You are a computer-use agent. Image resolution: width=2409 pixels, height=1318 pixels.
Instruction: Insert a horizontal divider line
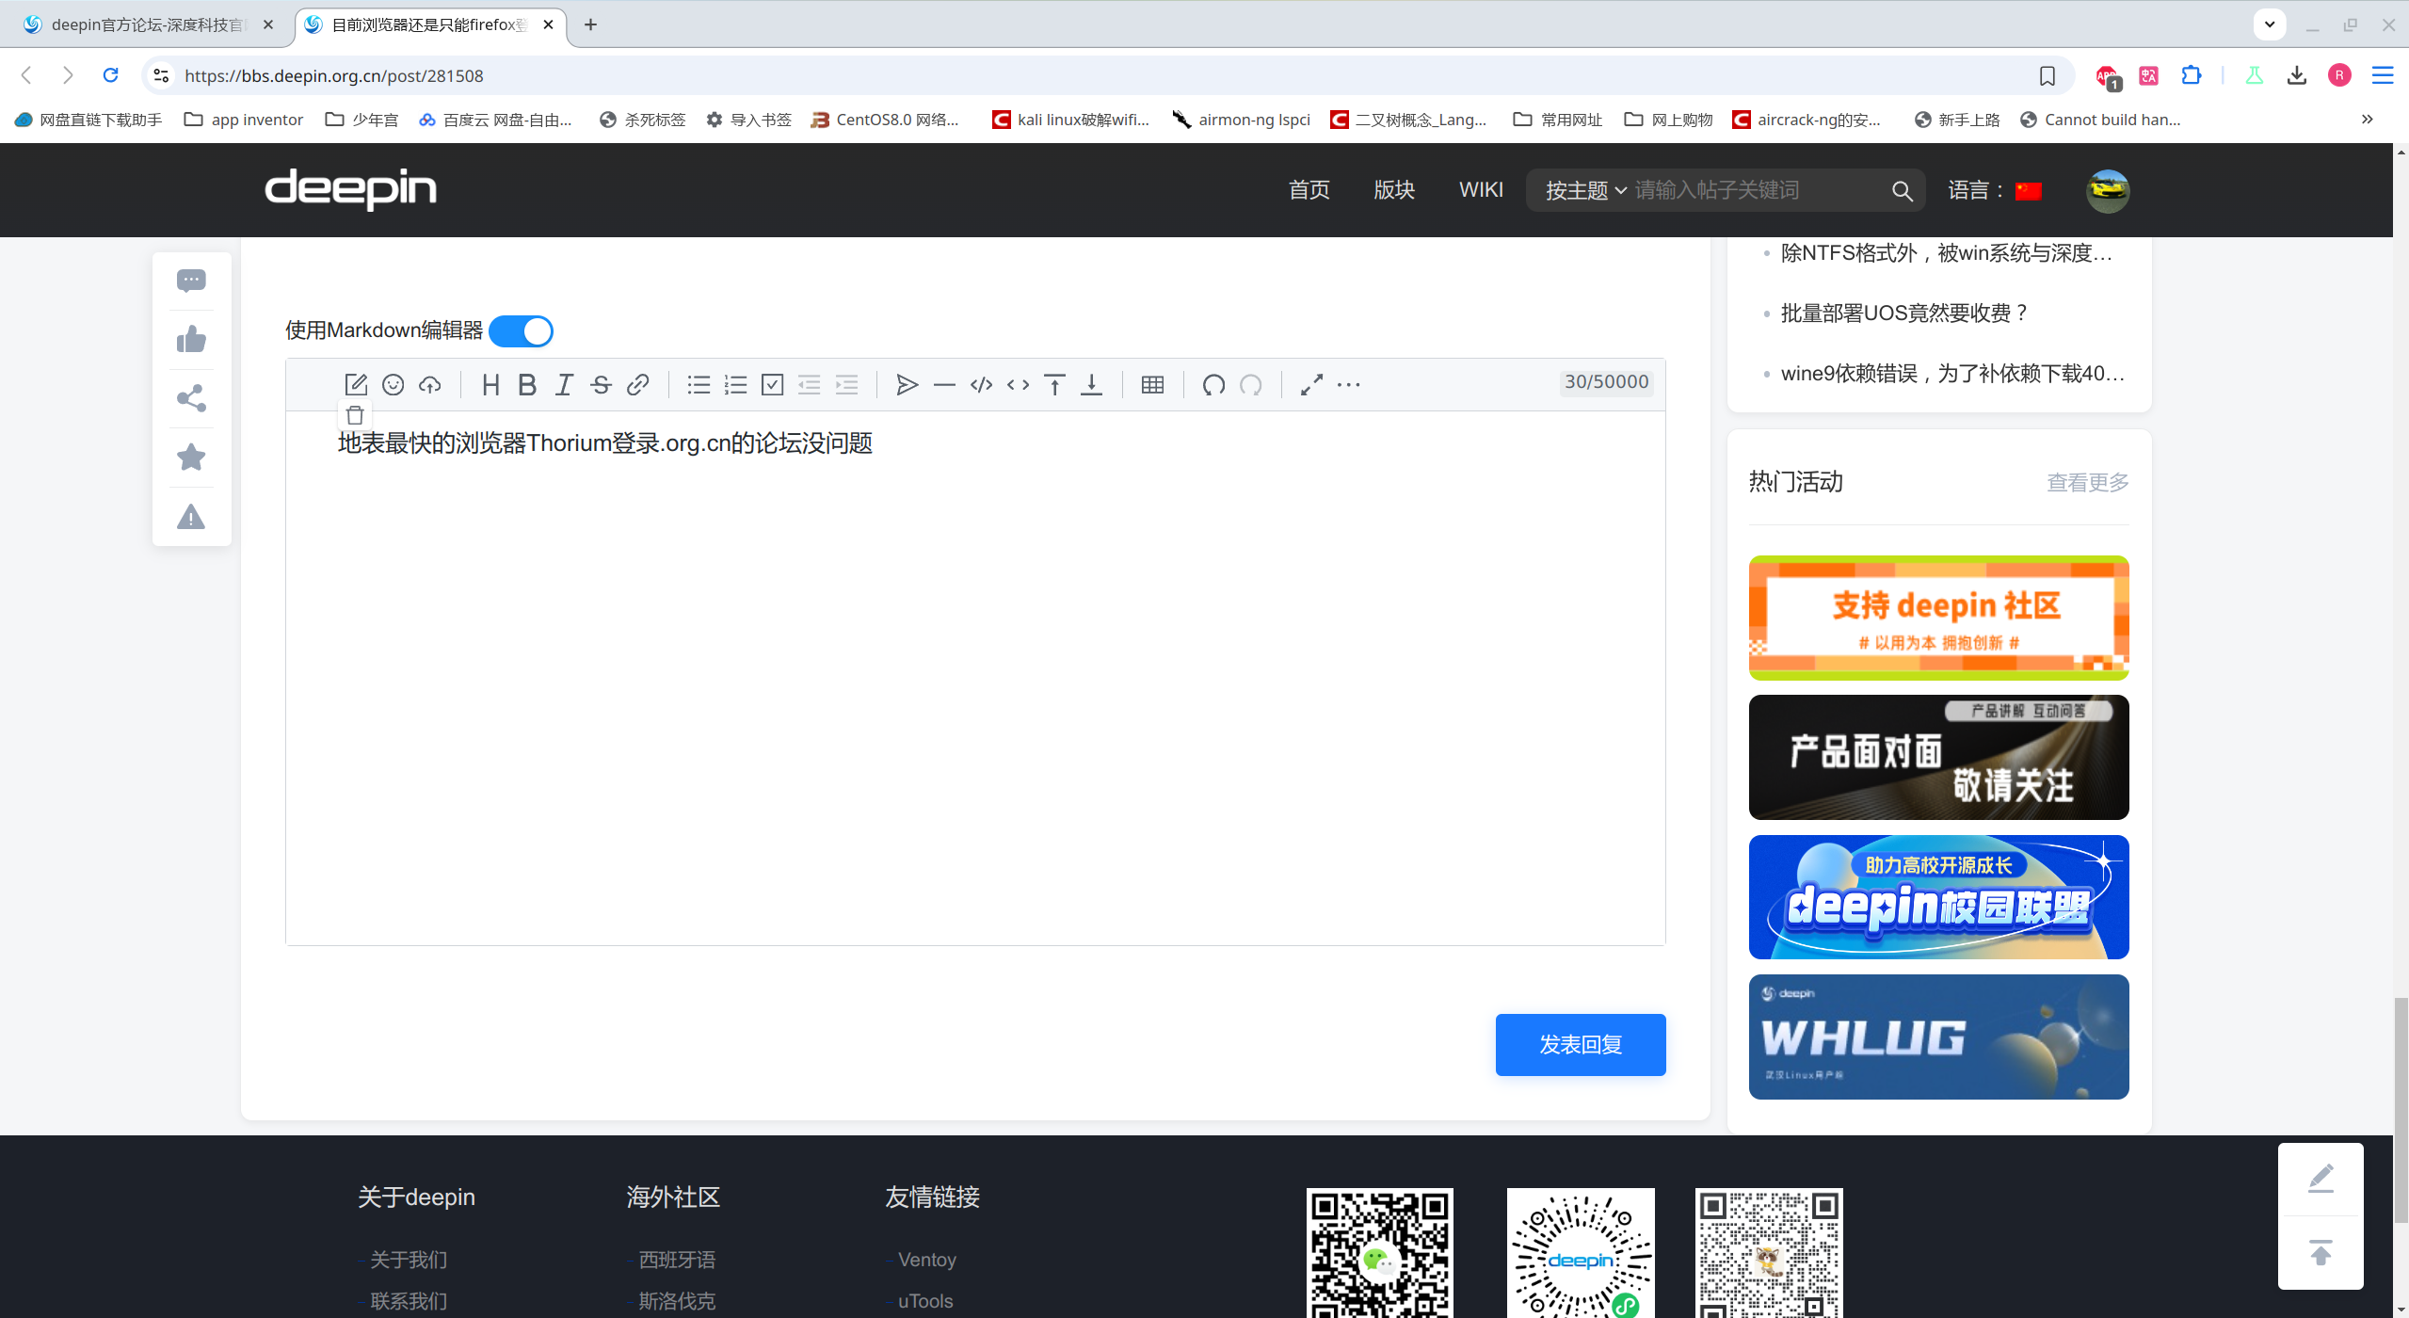coord(944,384)
